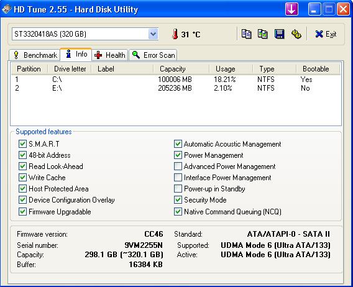Toggle the 48-bit Address checkbox
The image size is (353, 287).
point(22,155)
